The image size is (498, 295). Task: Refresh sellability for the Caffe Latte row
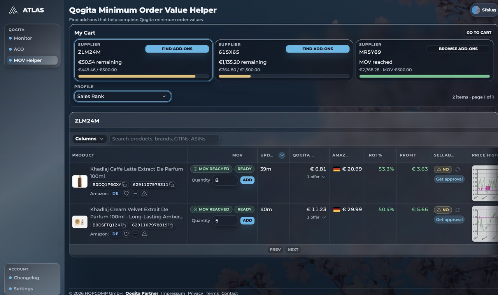(x=458, y=169)
